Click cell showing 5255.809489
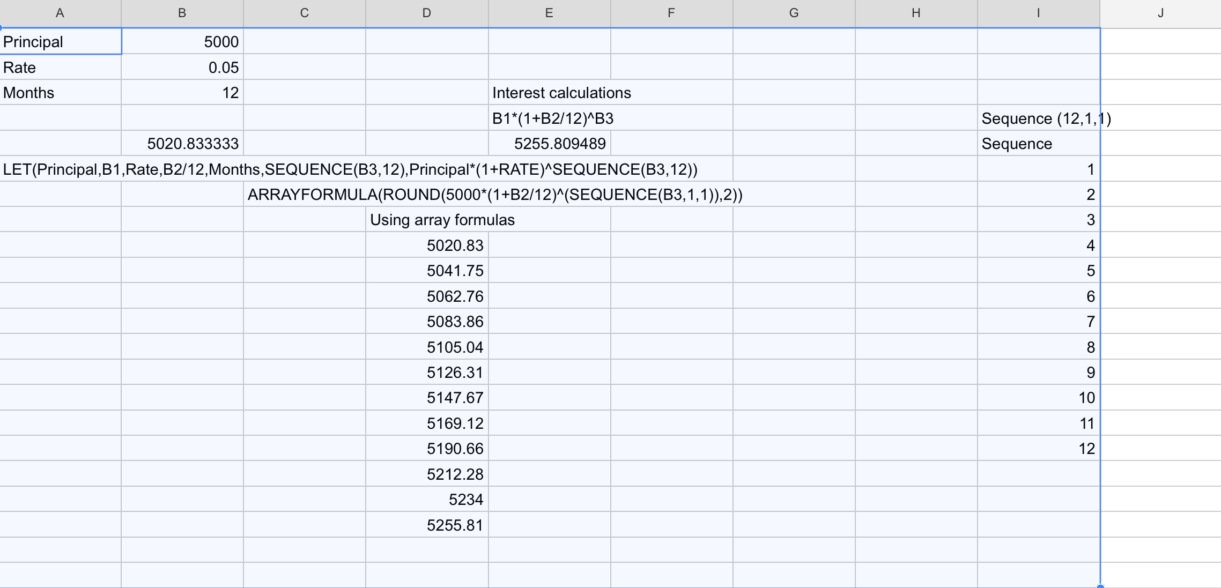Screen dimensions: 1221x588 click(550, 144)
